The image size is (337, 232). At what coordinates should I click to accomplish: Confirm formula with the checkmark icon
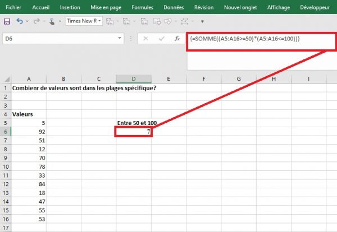pos(161,39)
